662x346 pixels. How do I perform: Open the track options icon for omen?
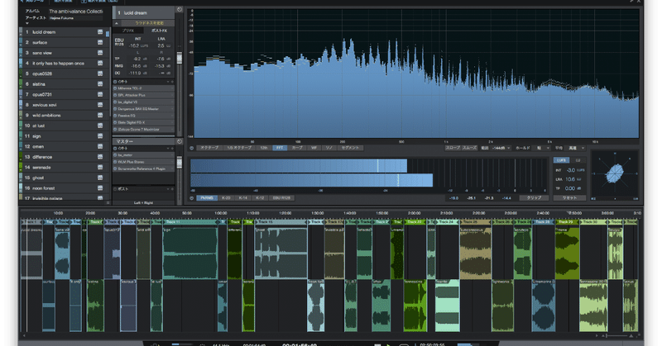pos(100,147)
